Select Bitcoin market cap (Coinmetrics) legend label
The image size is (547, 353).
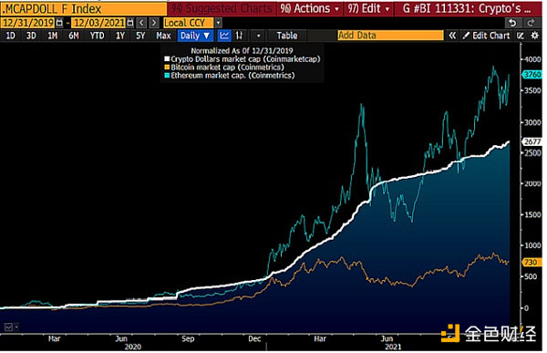[227, 67]
